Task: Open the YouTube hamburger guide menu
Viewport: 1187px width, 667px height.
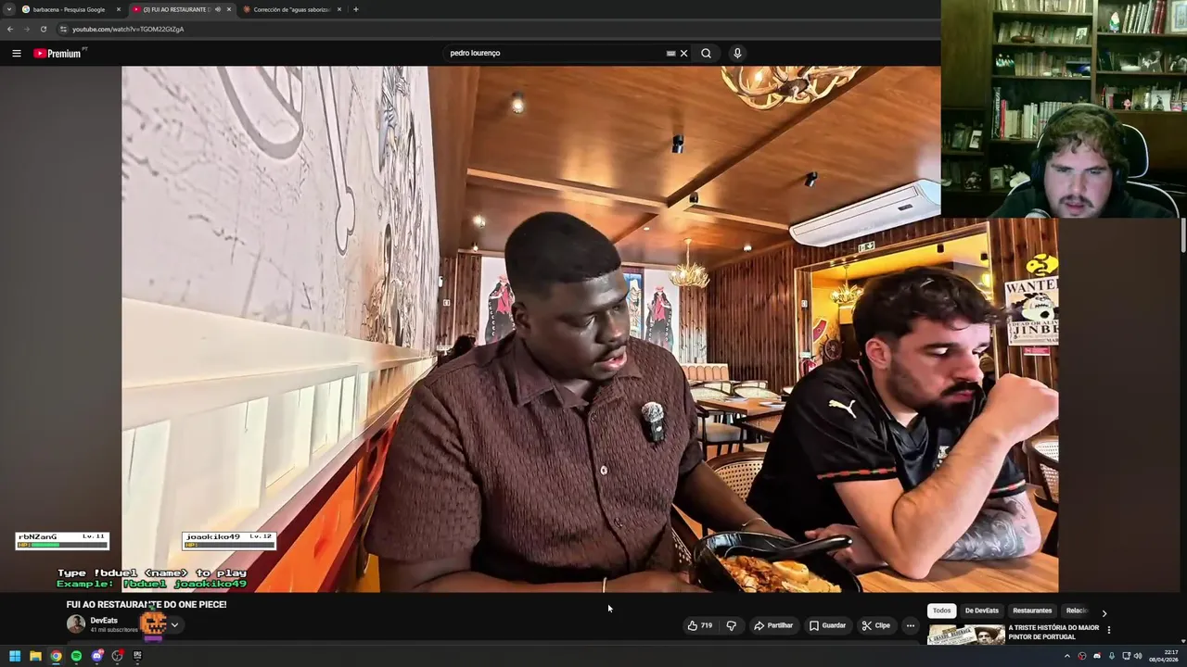Action: [16, 53]
